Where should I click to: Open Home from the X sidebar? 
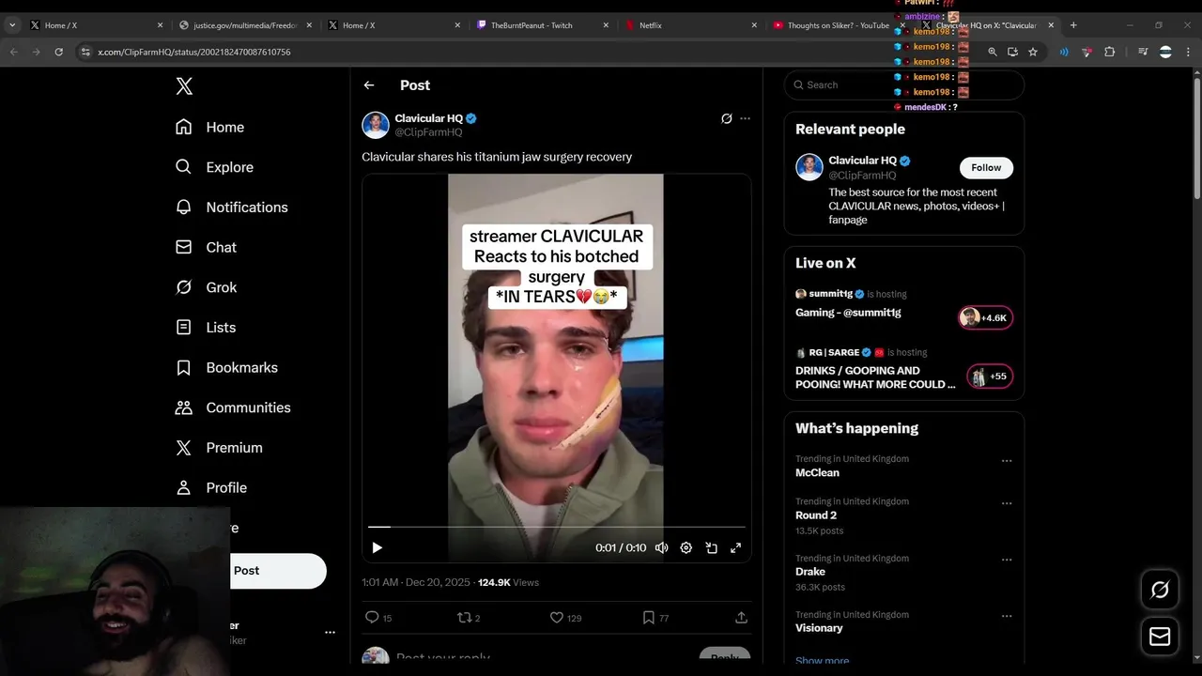pos(210,127)
